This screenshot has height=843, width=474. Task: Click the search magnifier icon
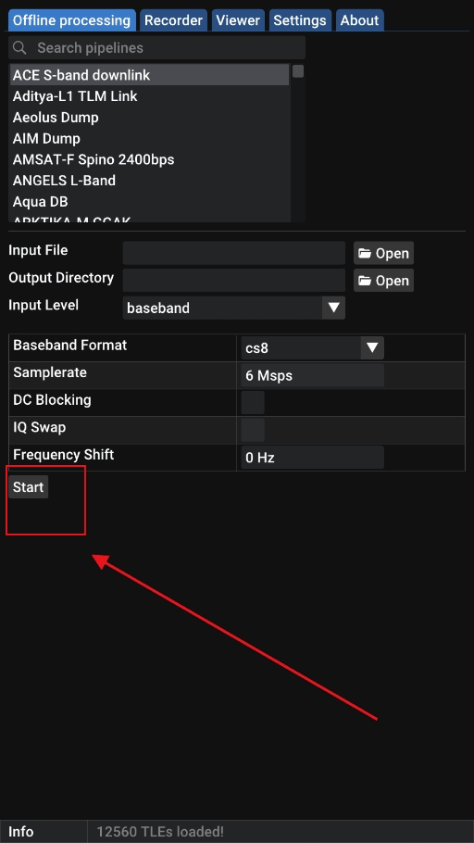[x=19, y=48]
